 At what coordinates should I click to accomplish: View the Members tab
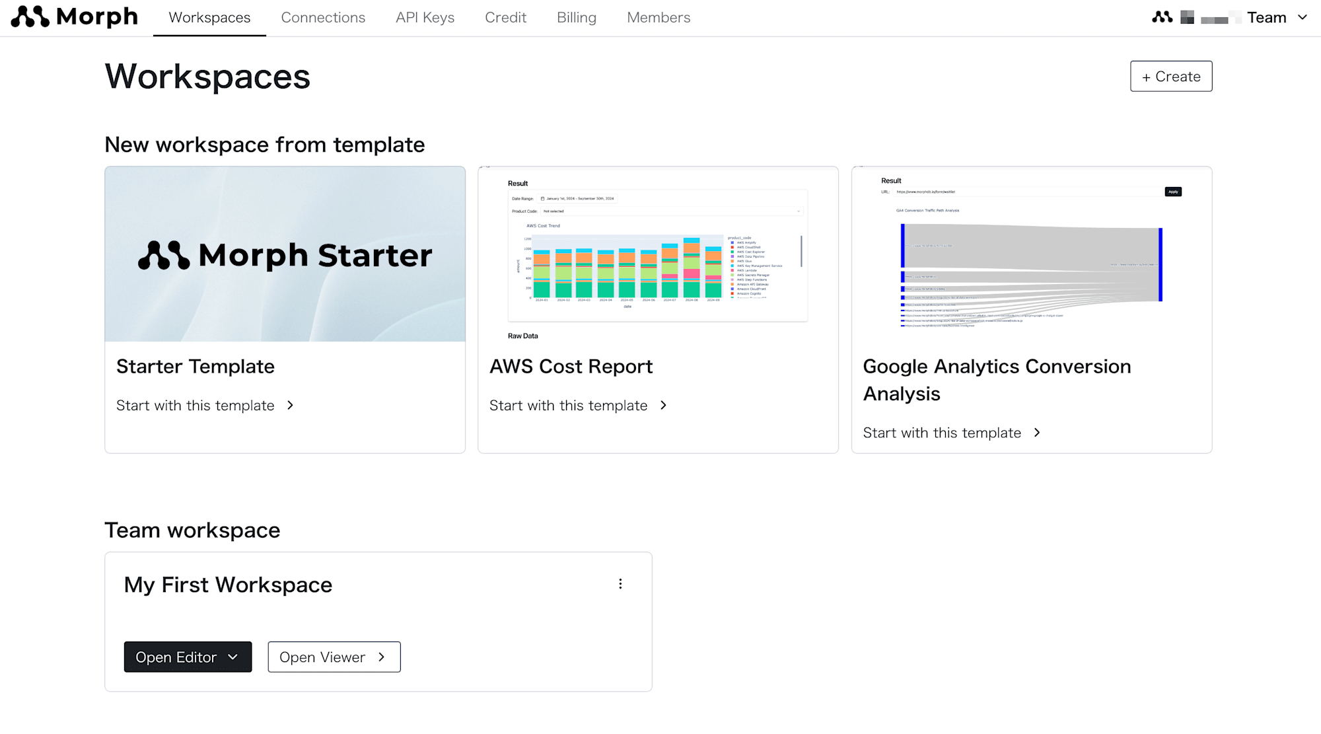[x=659, y=18]
